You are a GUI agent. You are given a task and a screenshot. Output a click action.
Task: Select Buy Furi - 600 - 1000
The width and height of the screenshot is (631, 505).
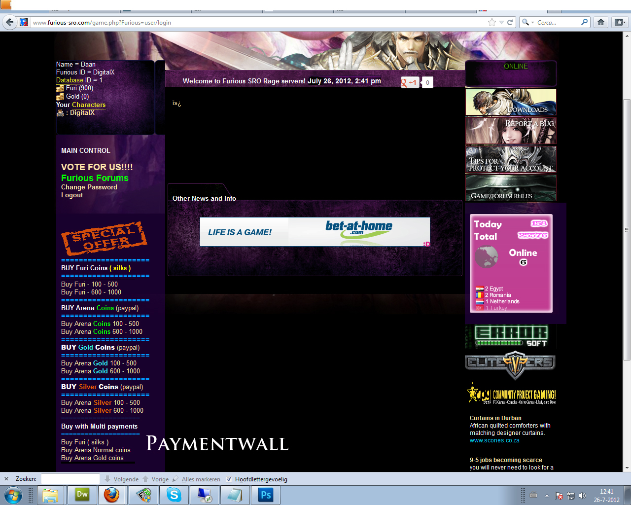pyautogui.click(x=91, y=292)
